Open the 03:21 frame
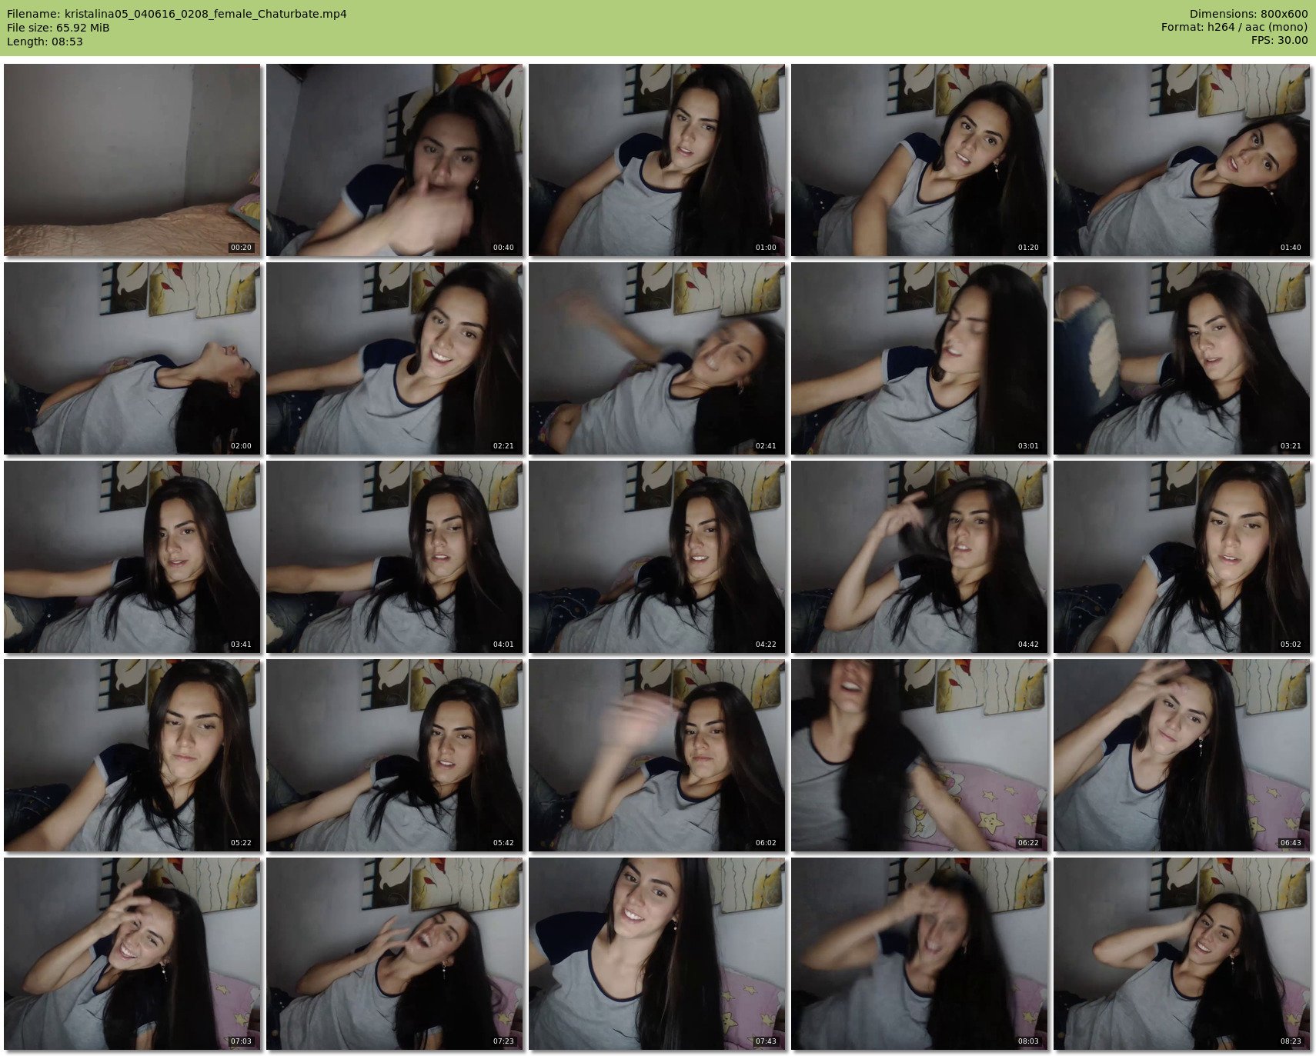Image resolution: width=1316 pixels, height=1056 pixels. tap(1181, 358)
